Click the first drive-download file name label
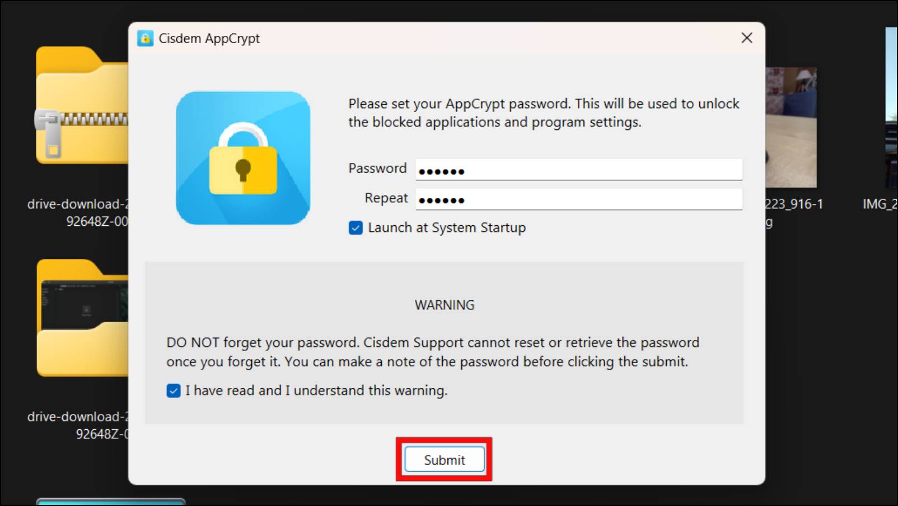898x506 pixels. pyautogui.click(x=78, y=212)
